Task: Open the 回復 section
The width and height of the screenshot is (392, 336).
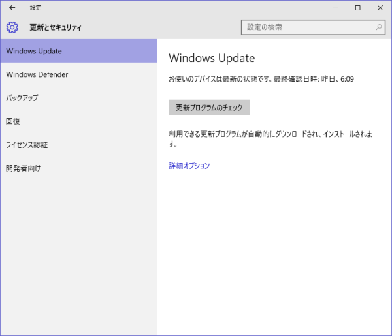Action: [78, 121]
